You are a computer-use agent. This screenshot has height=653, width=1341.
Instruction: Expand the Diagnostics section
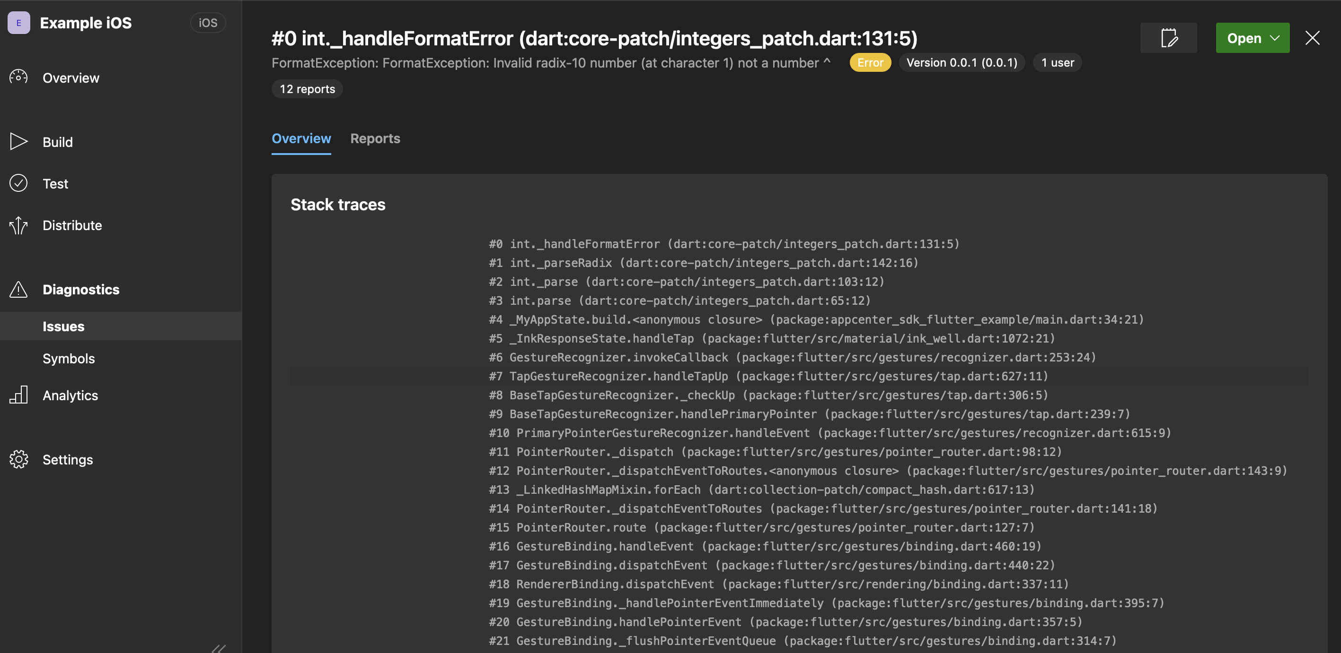(x=81, y=289)
